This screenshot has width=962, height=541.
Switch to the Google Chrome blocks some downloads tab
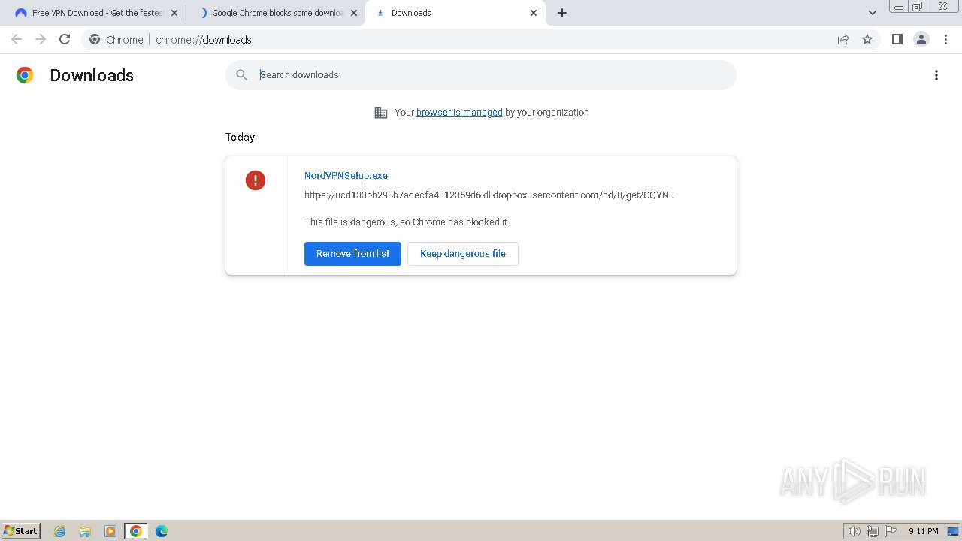point(275,13)
